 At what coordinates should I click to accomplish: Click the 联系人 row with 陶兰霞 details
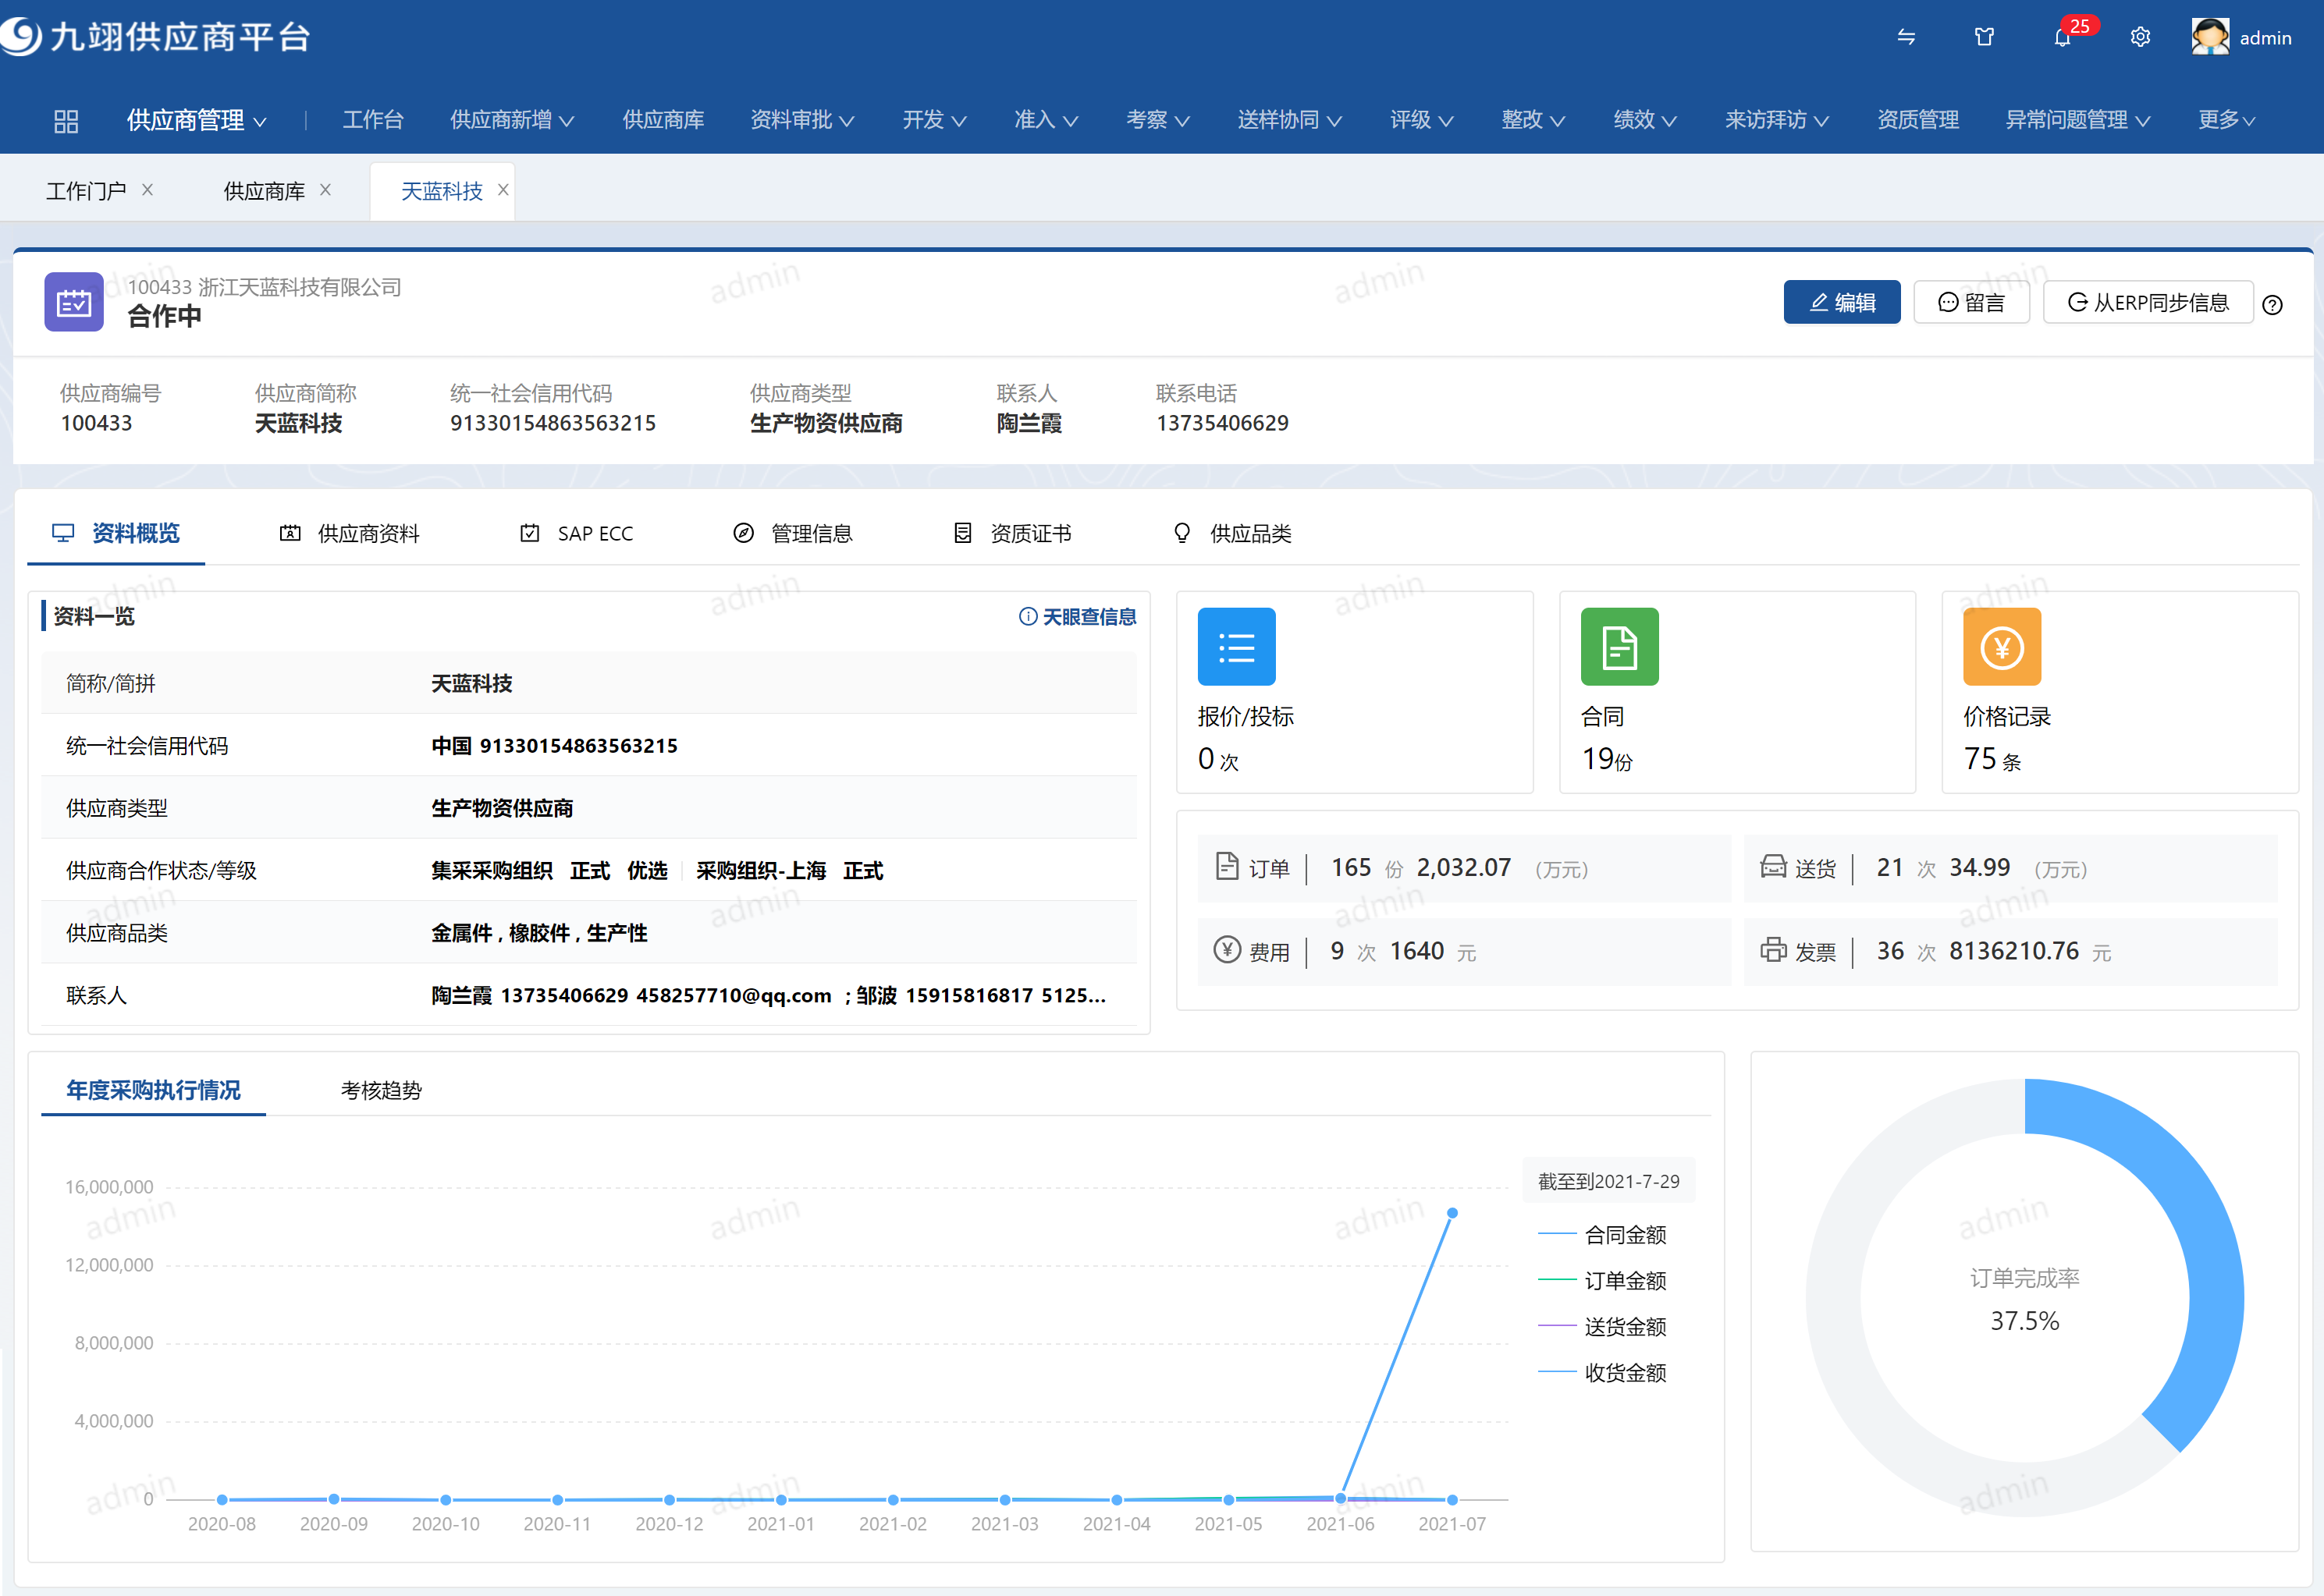[589, 995]
